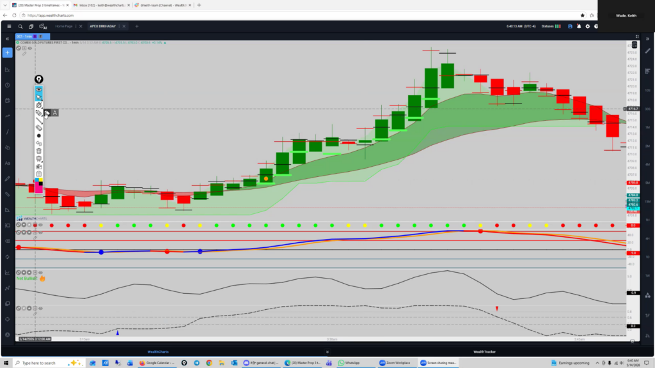Open the WealthTracker bottom tab
Viewport: 655px width, 368px height.
pyautogui.click(x=484, y=352)
